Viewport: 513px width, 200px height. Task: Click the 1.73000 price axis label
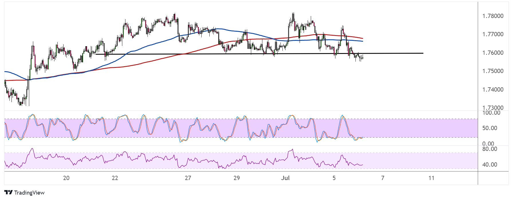point(493,108)
